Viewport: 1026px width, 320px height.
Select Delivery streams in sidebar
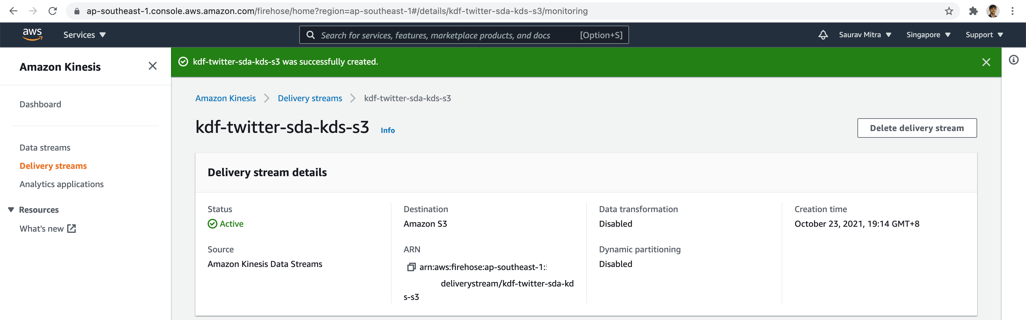[x=53, y=166]
